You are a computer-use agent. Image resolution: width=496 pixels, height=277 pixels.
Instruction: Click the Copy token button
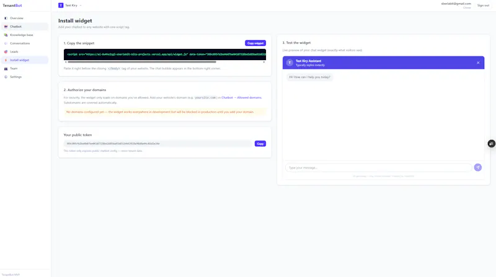point(260,144)
